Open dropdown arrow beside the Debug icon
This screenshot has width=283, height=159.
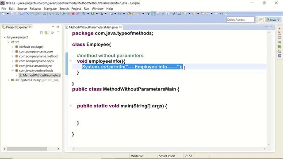(x=88, y=14)
